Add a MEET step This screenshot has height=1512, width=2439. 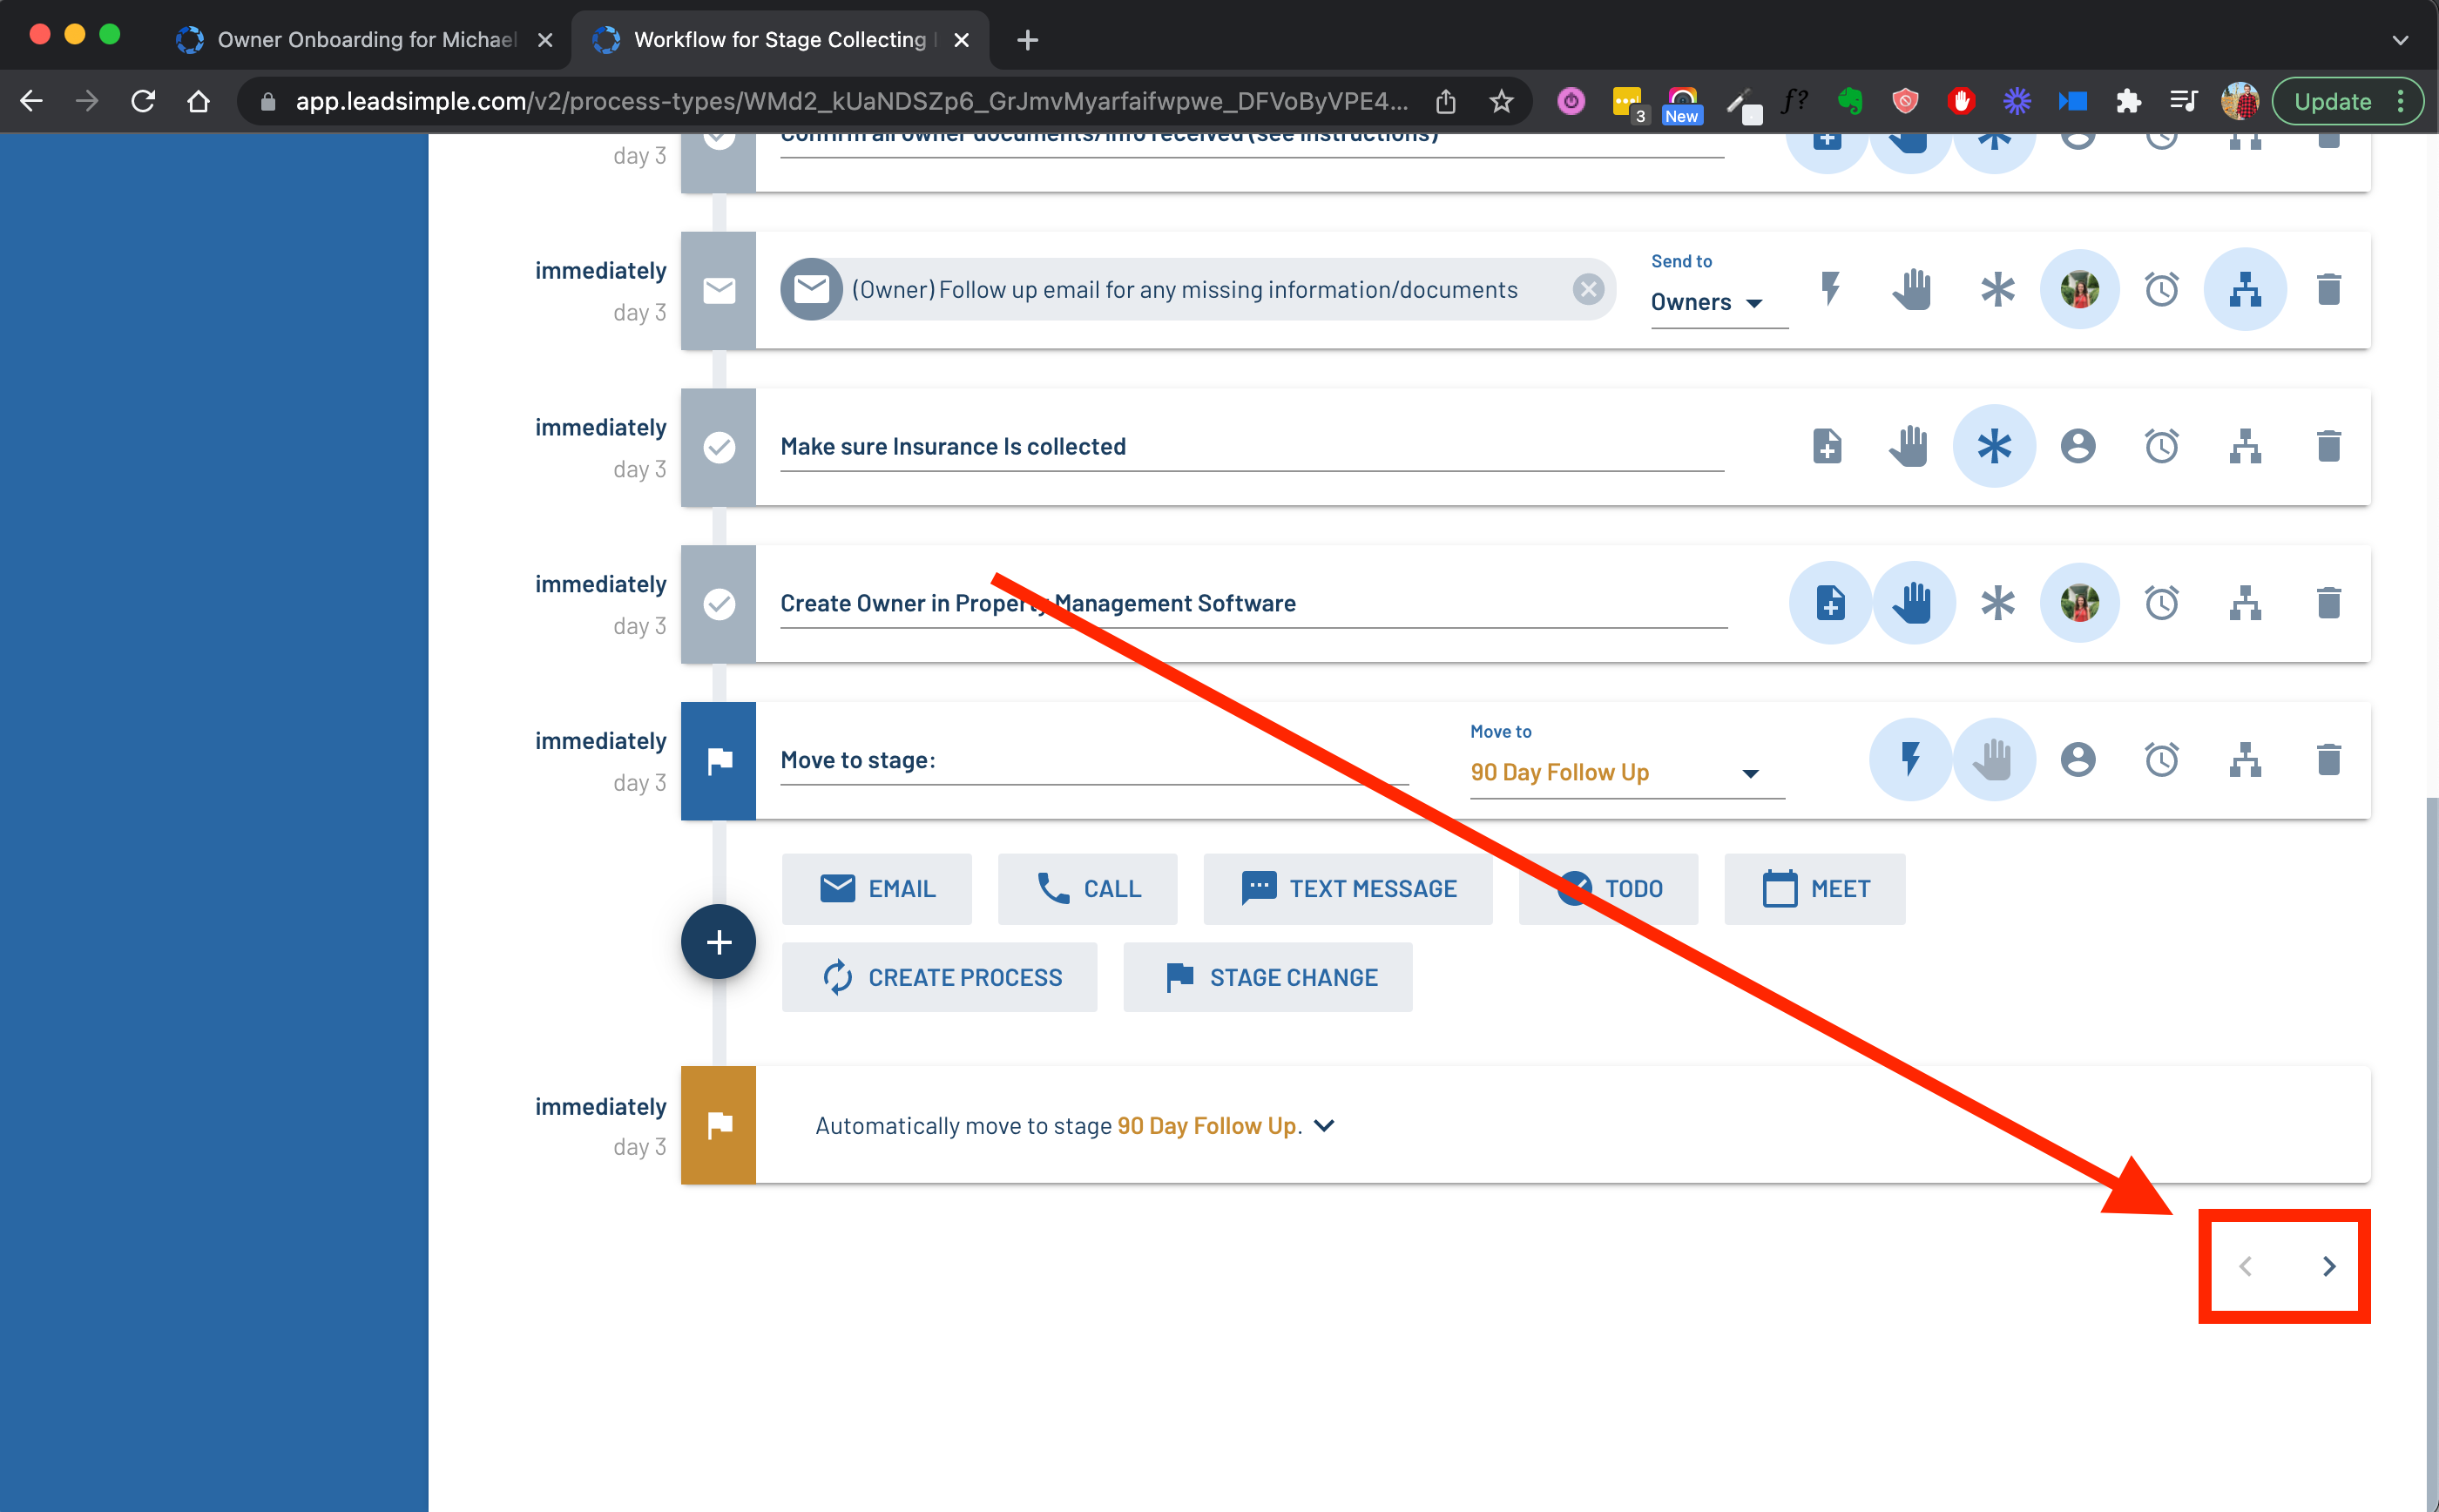1815,889
